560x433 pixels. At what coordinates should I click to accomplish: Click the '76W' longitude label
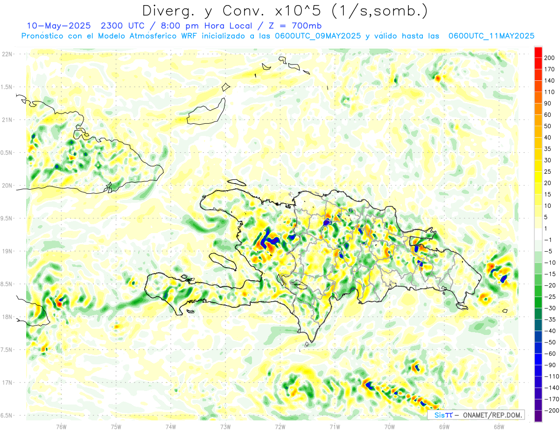tap(61, 426)
